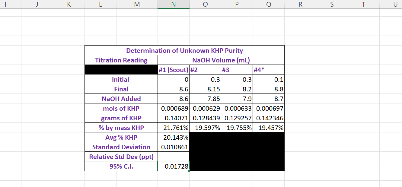Select column N header
This screenshot has width=402, height=187.
tap(174, 5)
